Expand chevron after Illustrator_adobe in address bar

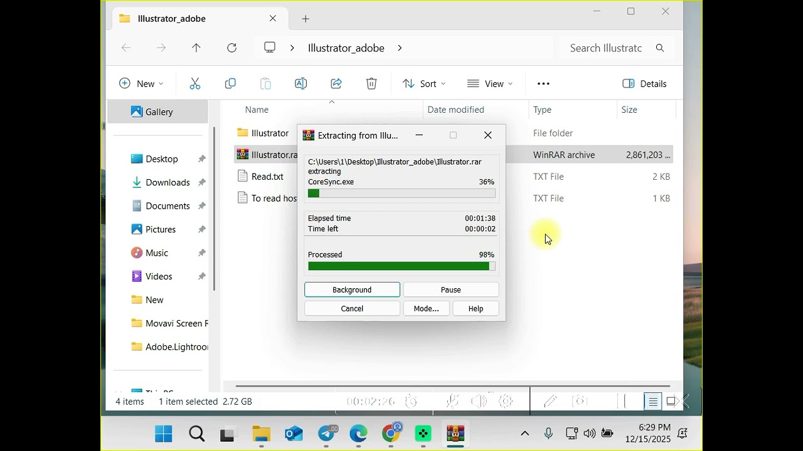point(400,48)
